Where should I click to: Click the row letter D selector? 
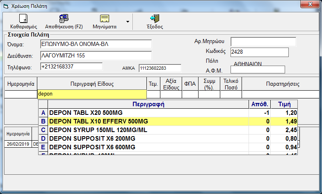[x=43, y=139]
